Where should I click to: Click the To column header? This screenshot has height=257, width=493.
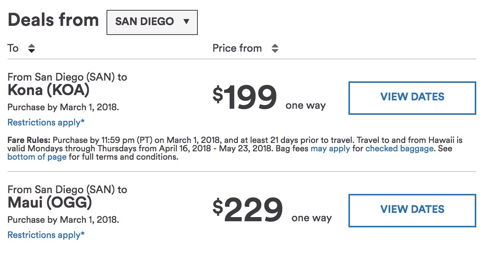[x=13, y=48]
